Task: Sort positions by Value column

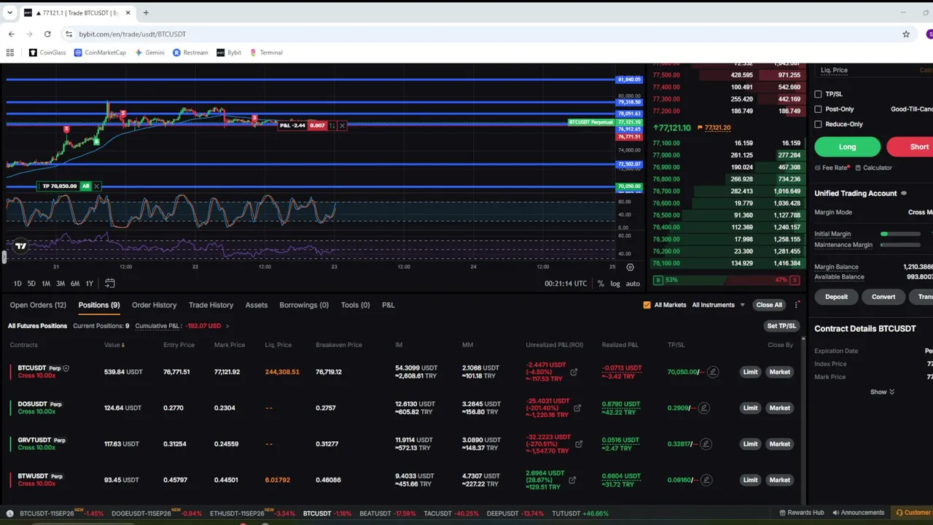Action: point(114,345)
